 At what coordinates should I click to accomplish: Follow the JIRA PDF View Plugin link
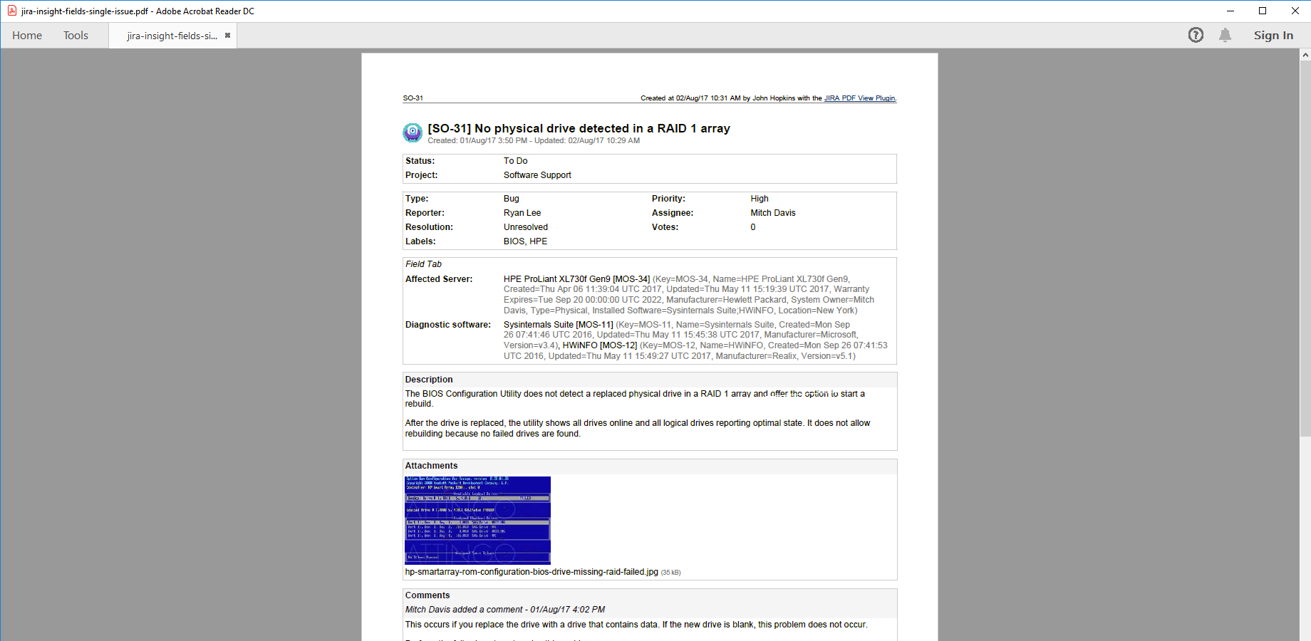[x=859, y=98]
